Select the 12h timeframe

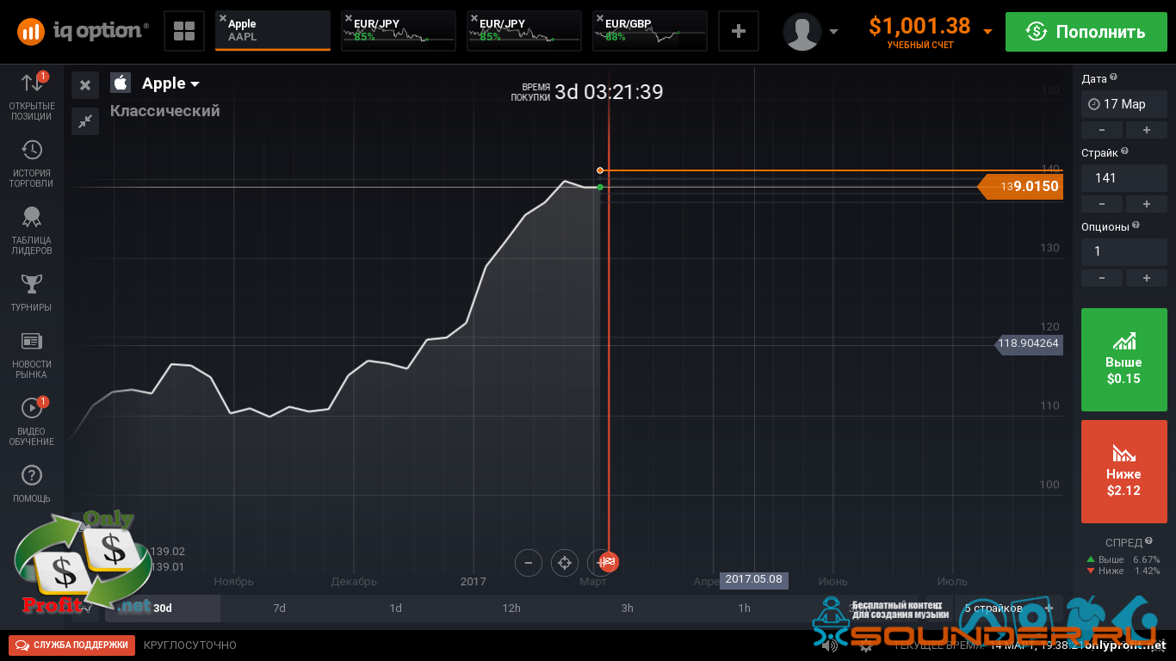(511, 608)
